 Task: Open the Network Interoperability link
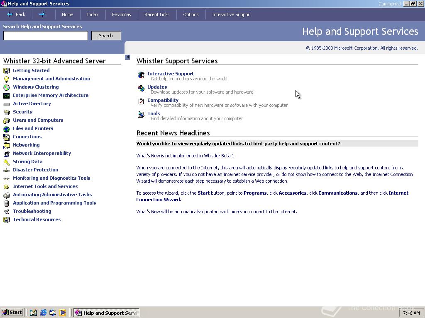click(42, 153)
